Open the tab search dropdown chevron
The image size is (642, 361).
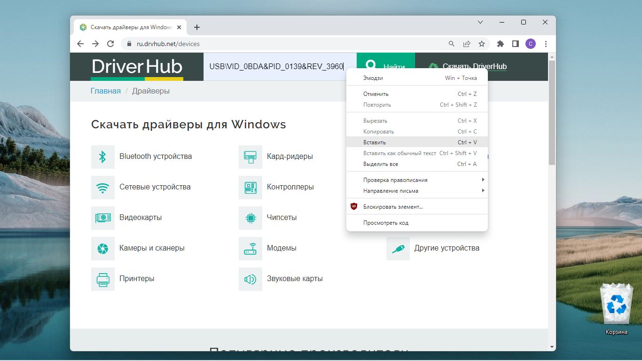(480, 22)
